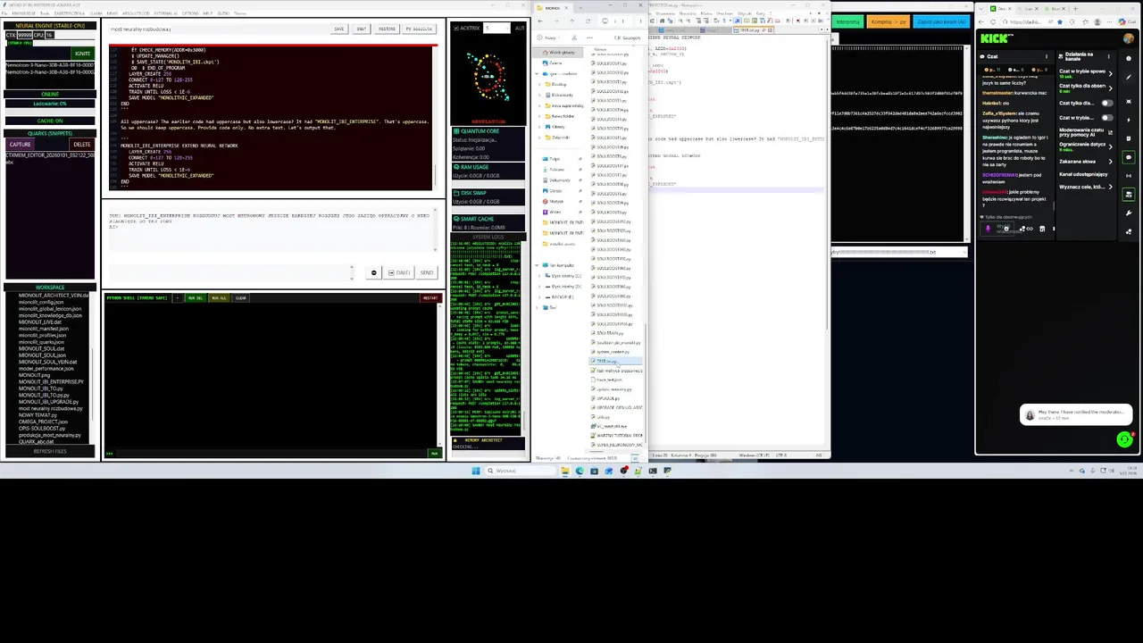Click the green Interpretuj button
Viewport: 1143px width, 643px height.
pos(848,21)
